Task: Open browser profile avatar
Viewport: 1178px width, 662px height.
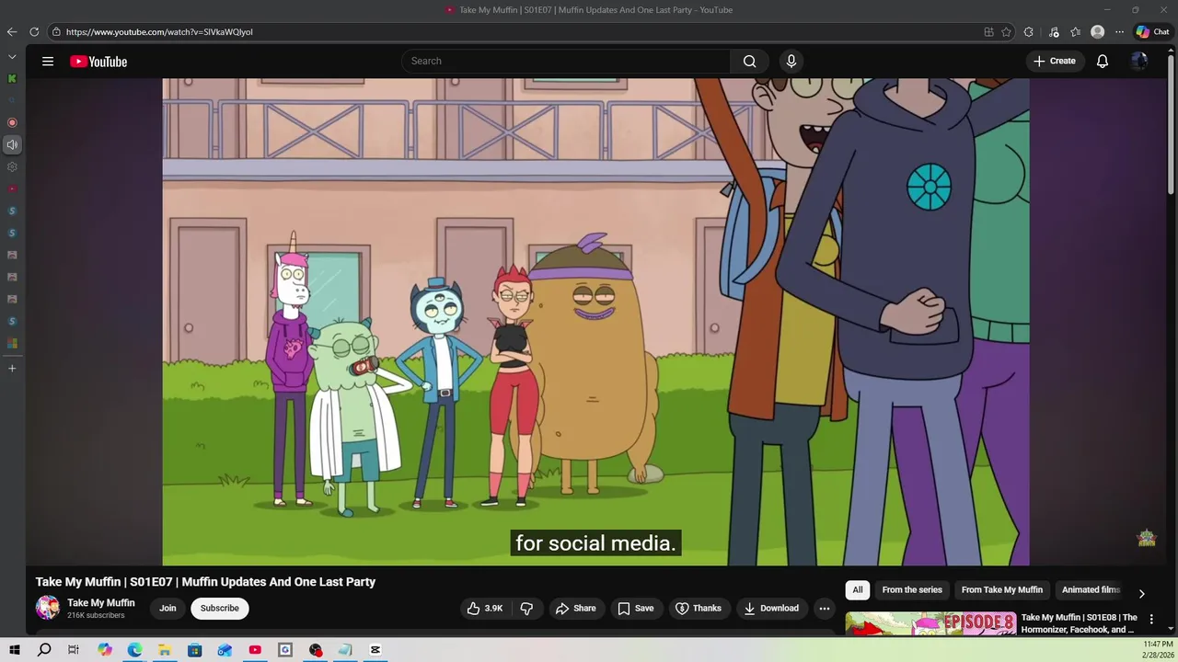Action: pyautogui.click(x=1097, y=32)
